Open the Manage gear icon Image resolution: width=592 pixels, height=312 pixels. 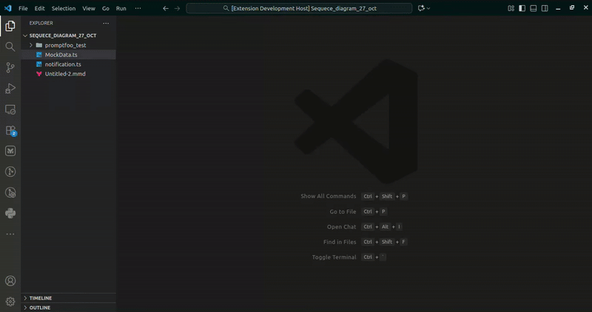click(x=10, y=302)
